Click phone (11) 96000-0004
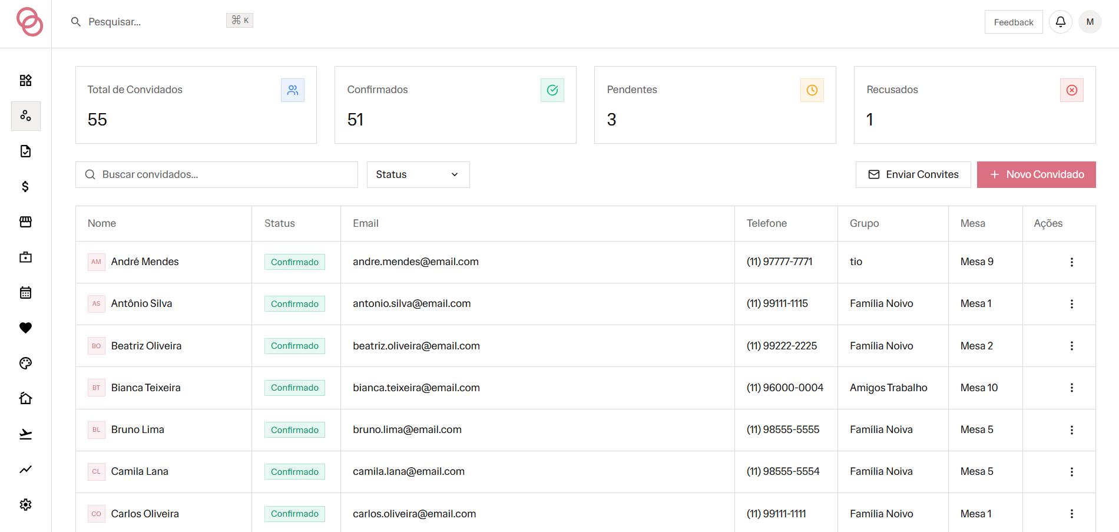 (785, 388)
